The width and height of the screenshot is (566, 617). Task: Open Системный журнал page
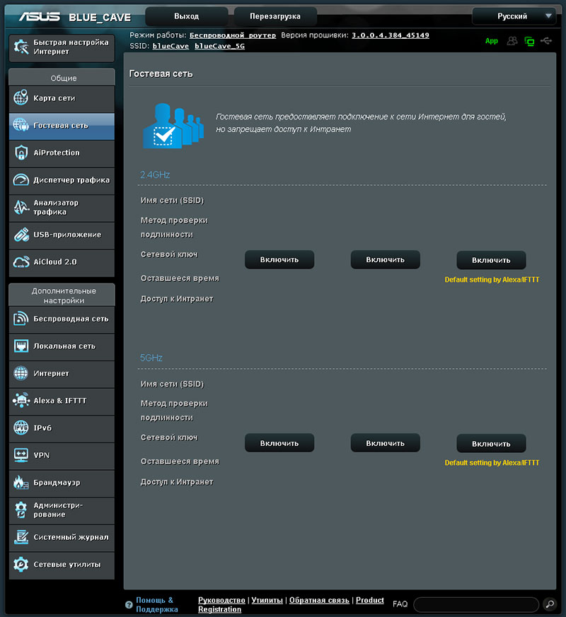pyautogui.click(x=62, y=537)
